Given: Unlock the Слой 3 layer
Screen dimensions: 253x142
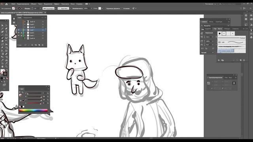Looking at the screenshot, I should pos(21,35).
